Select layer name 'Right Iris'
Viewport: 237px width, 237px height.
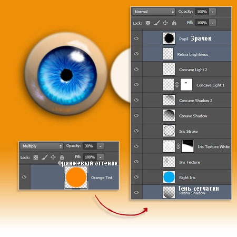coord(187,177)
